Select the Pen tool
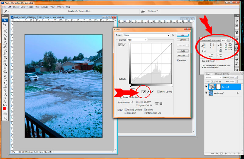 pyautogui.click(x=5, y=76)
